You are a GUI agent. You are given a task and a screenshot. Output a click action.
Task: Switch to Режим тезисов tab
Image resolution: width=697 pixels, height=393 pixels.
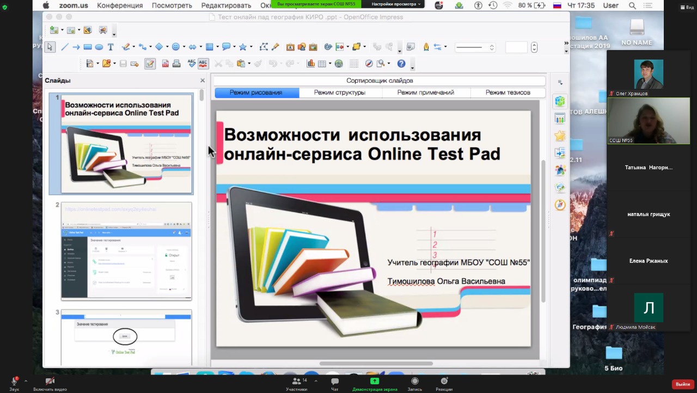pos(508,93)
